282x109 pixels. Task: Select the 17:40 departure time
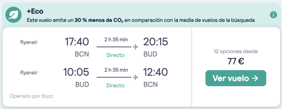point(77,42)
